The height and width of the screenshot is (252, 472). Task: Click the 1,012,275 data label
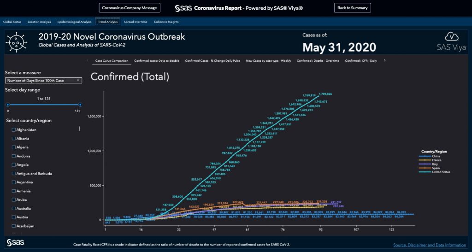[x=234, y=148]
